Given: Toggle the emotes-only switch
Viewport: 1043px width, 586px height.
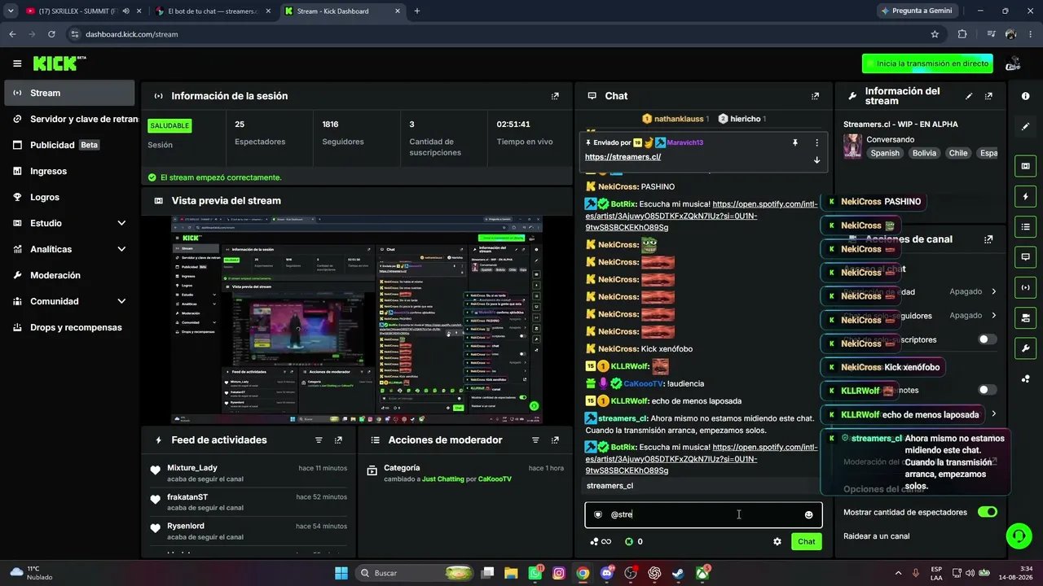Looking at the screenshot, I should tap(987, 390).
